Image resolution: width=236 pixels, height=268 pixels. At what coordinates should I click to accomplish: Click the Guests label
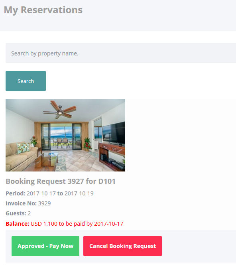16,213
